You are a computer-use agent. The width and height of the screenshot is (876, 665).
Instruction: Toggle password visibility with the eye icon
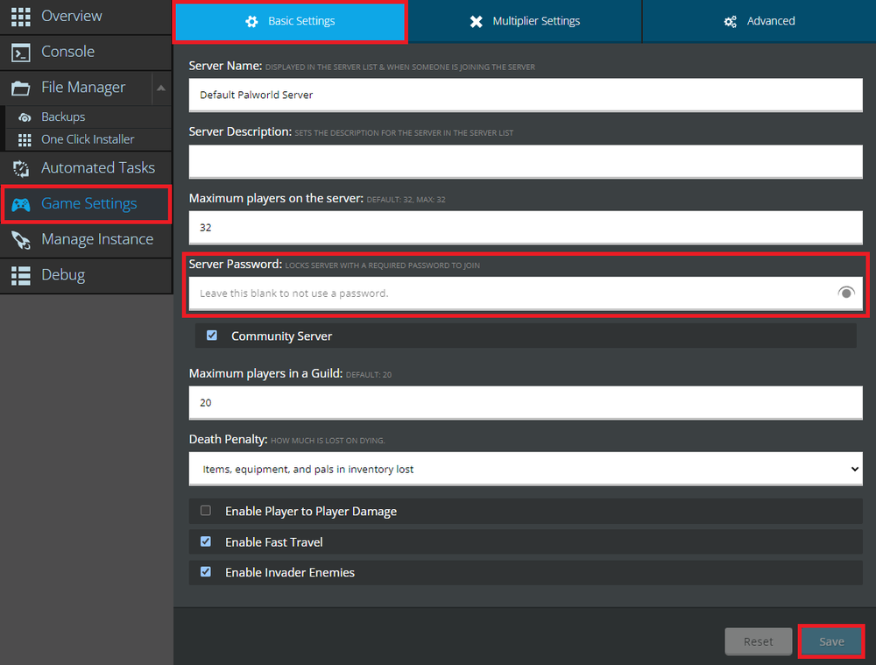pyautogui.click(x=845, y=293)
